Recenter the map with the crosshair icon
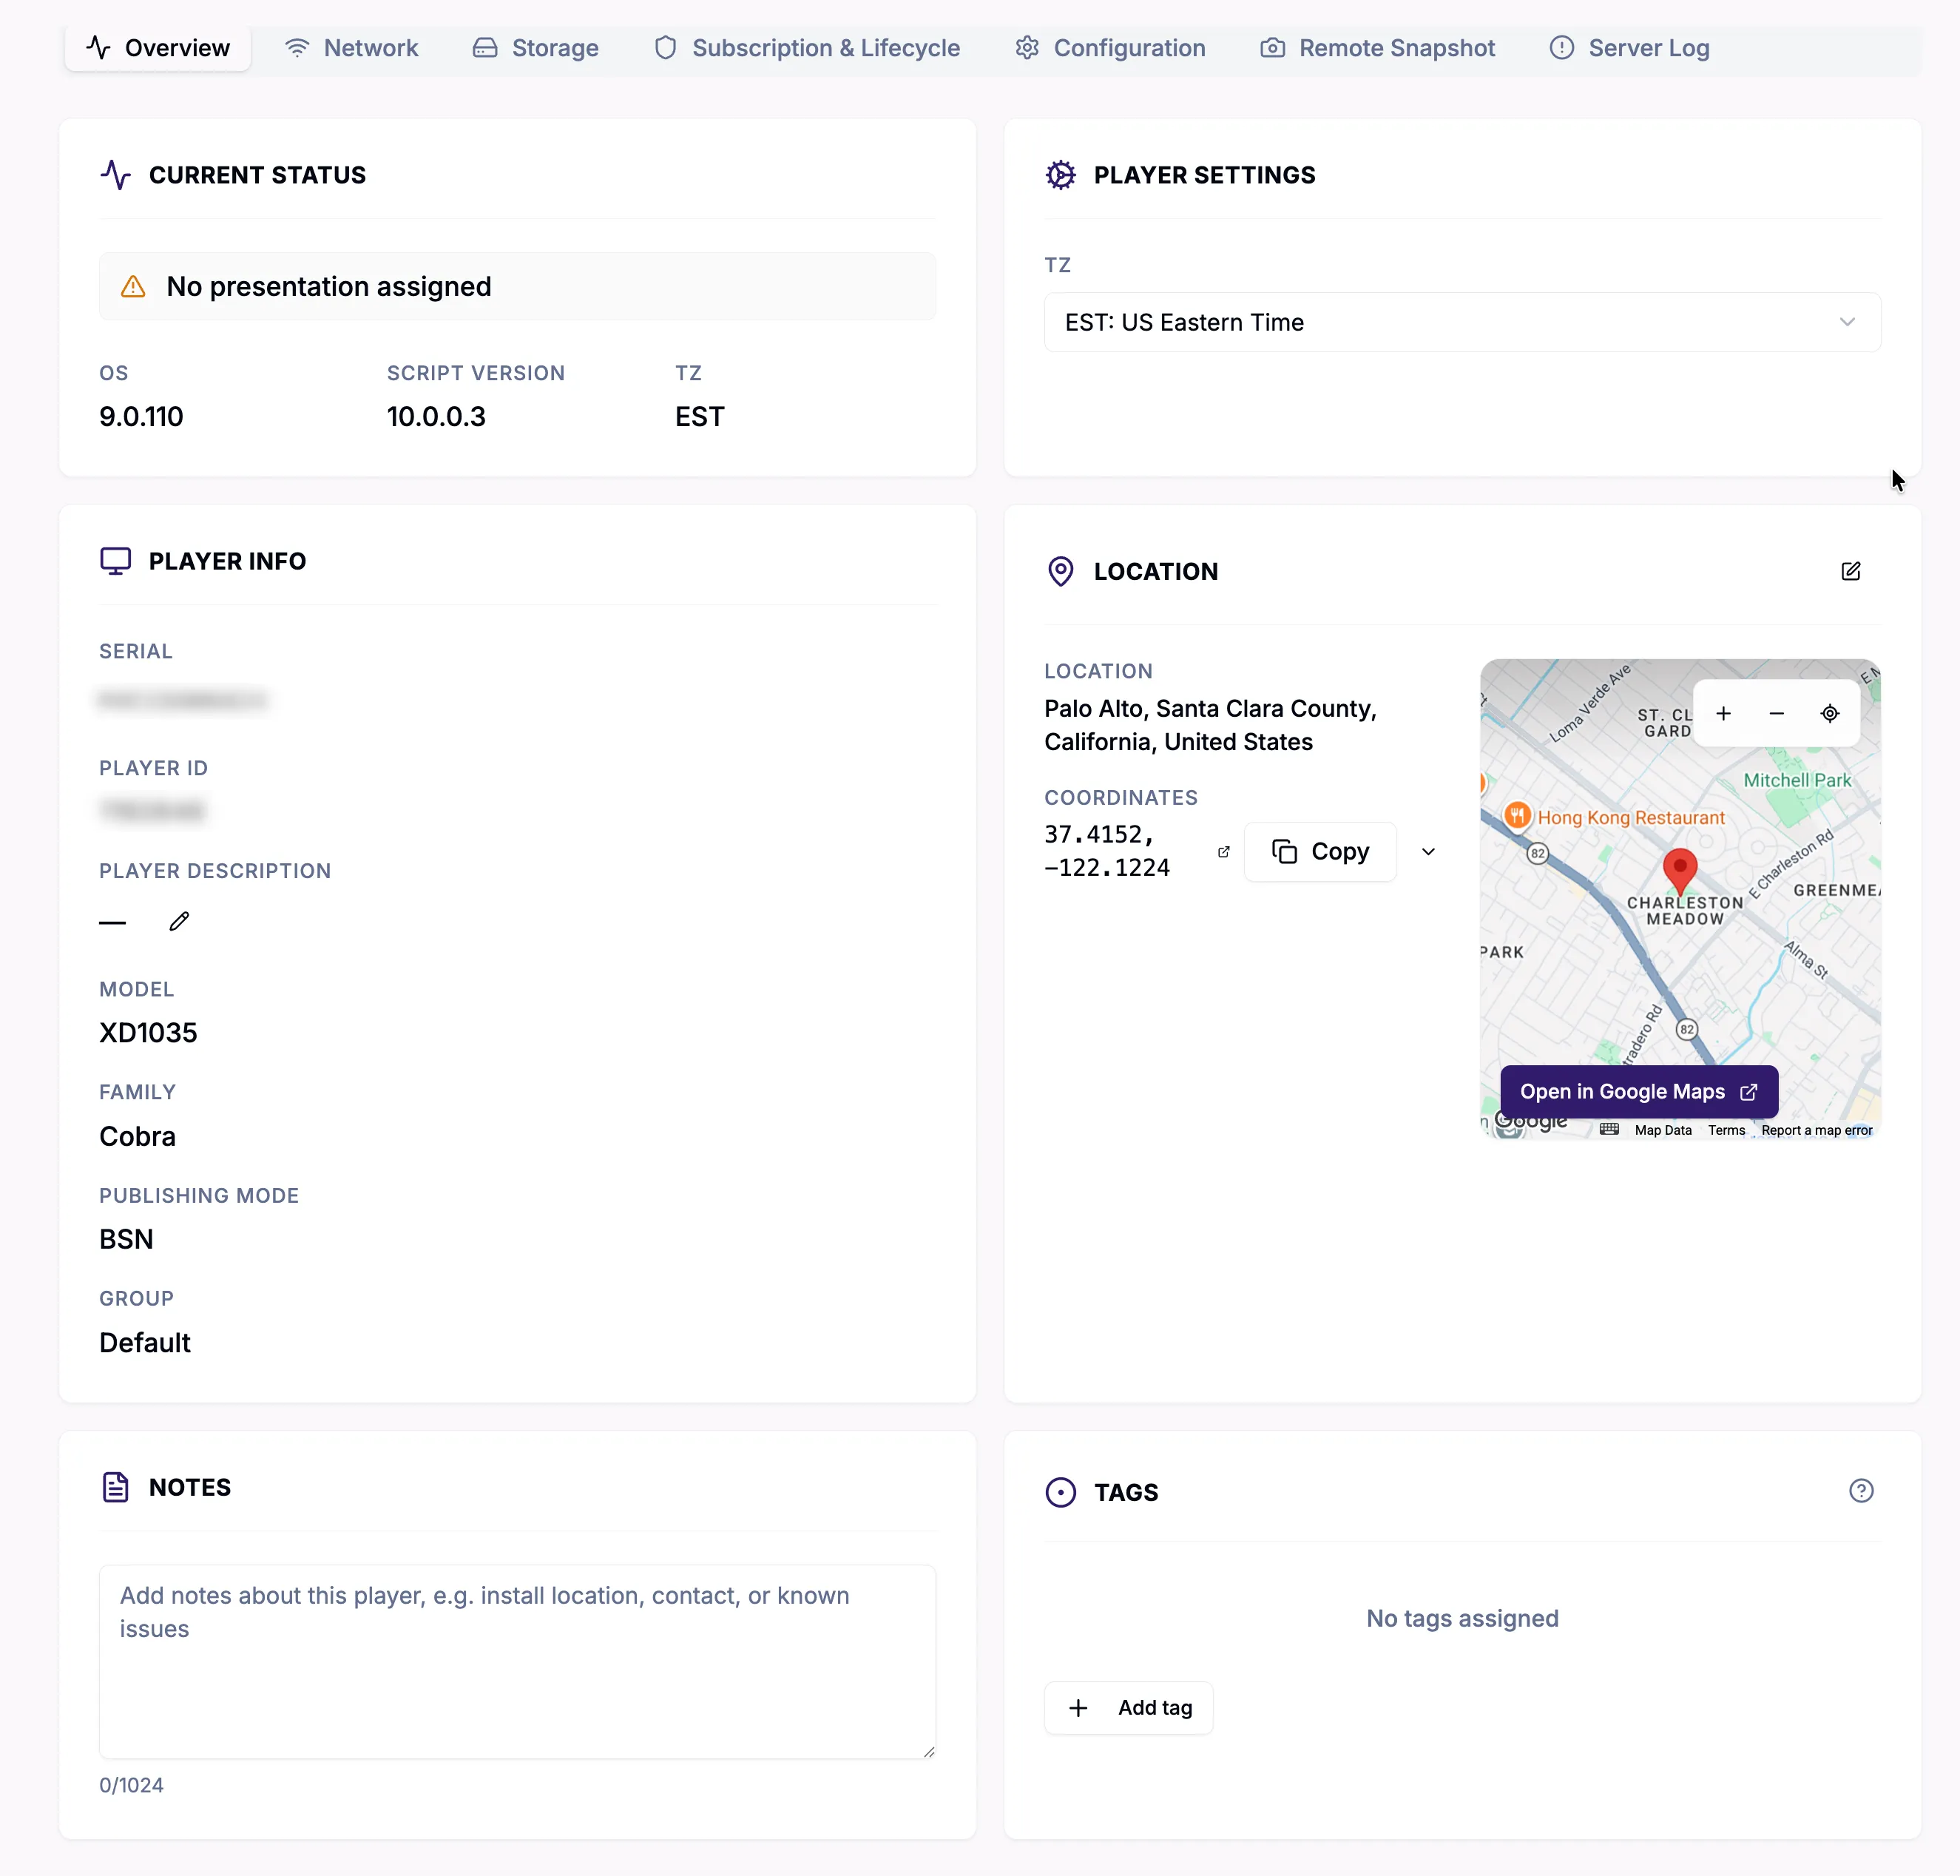The width and height of the screenshot is (1960, 1876). [x=1829, y=713]
